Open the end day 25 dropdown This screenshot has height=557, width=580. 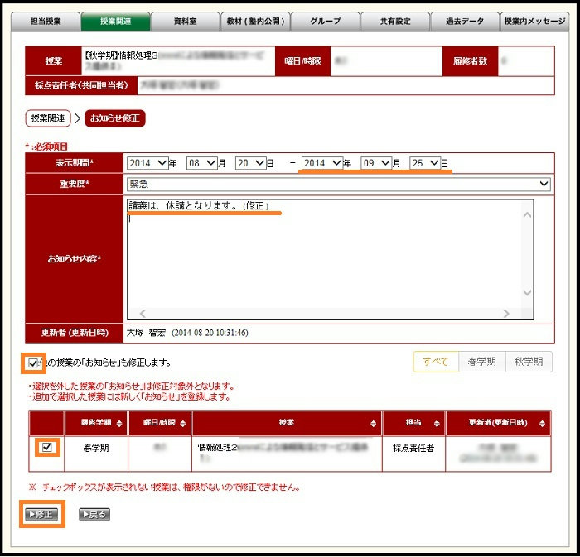tap(425, 163)
